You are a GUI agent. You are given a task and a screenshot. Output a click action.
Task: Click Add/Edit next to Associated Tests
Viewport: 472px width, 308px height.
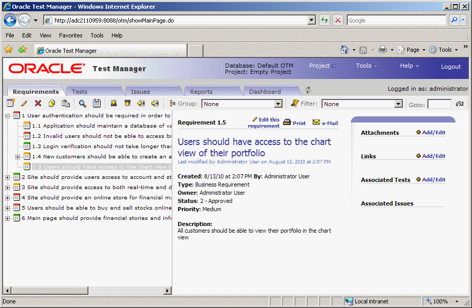tap(431, 179)
